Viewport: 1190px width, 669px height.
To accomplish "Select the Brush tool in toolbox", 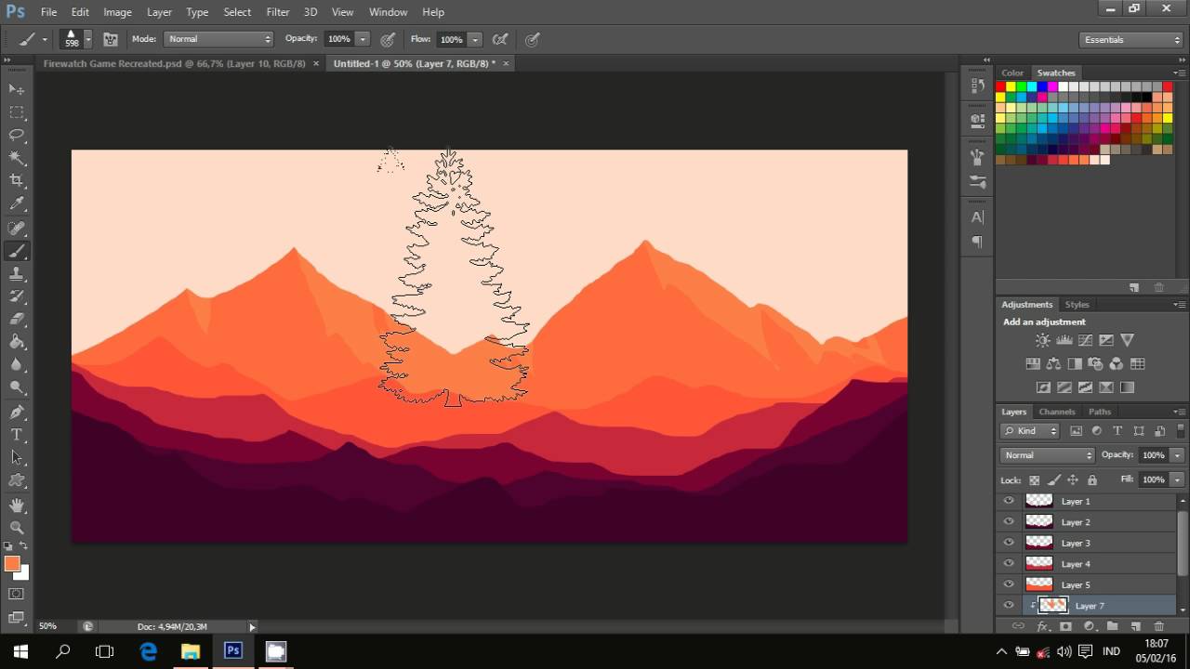I will (x=17, y=251).
